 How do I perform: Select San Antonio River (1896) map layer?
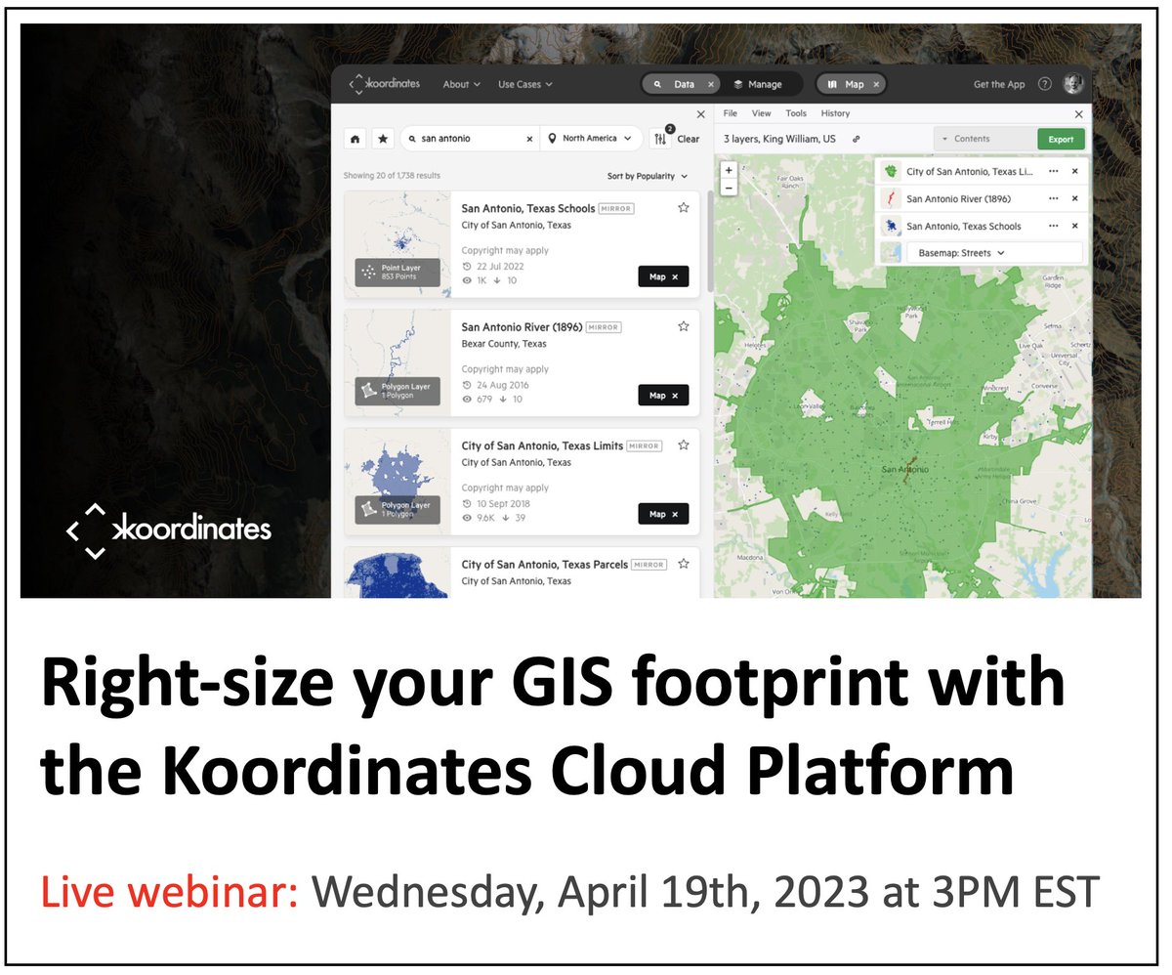click(x=958, y=198)
